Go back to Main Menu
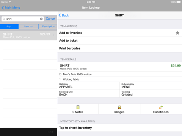 (x=11, y=8)
